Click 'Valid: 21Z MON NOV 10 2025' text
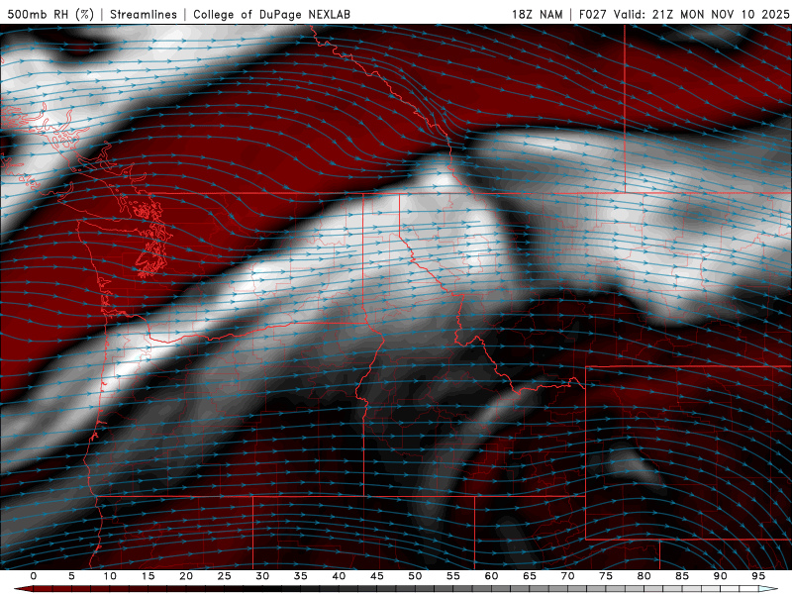792x594 pixels. [701, 14]
